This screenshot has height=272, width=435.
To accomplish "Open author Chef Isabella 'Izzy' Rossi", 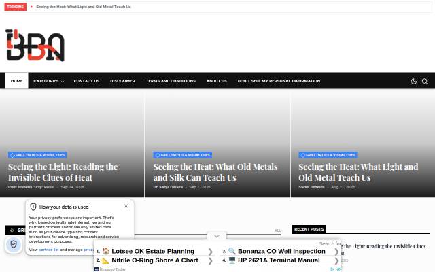I will coord(31,187).
